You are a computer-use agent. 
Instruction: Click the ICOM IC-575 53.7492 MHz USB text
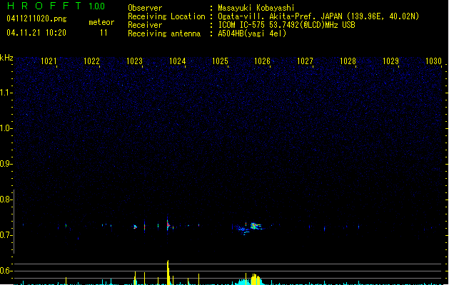point(286,25)
